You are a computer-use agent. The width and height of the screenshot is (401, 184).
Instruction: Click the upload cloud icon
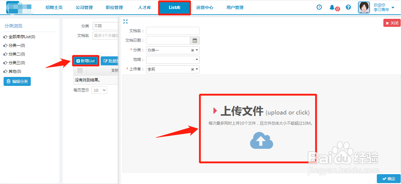261,140
